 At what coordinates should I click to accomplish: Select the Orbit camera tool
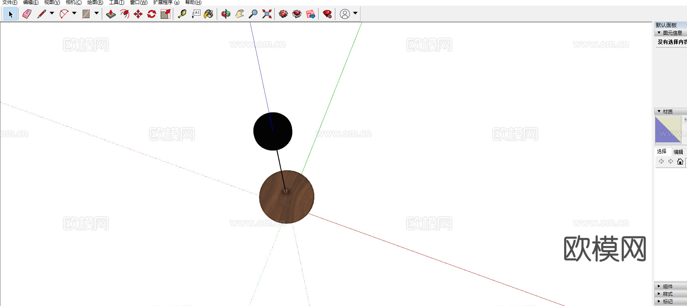tap(226, 14)
